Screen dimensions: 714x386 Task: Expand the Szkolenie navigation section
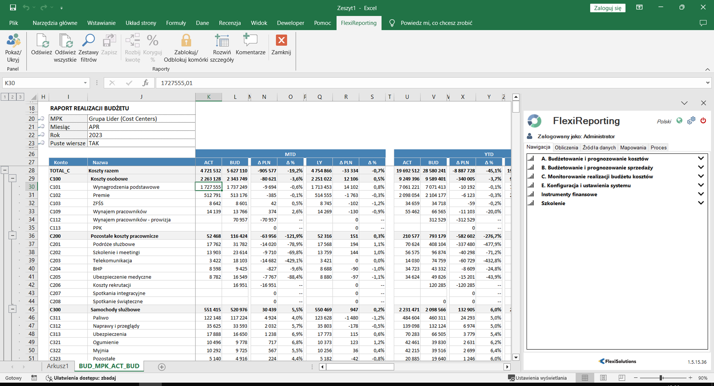tap(700, 203)
